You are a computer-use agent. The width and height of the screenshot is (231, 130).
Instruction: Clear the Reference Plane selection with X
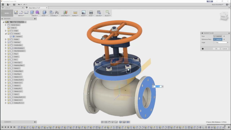click(x=224, y=39)
